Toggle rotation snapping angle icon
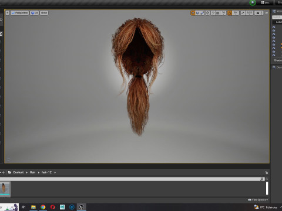The height and width of the screenshot is (211, 282). [230, 13]
